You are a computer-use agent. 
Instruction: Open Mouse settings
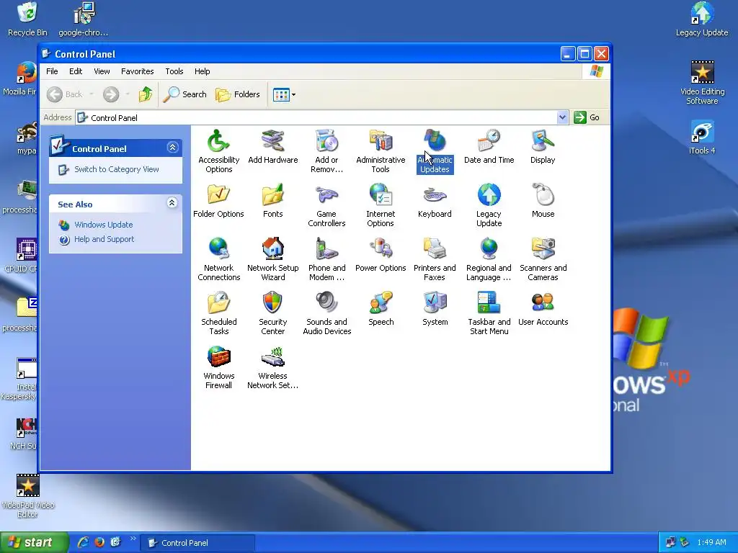543,201
